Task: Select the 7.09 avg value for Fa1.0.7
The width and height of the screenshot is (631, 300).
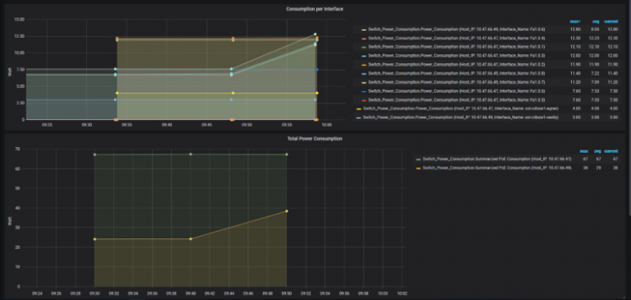Action: [596, 82]
